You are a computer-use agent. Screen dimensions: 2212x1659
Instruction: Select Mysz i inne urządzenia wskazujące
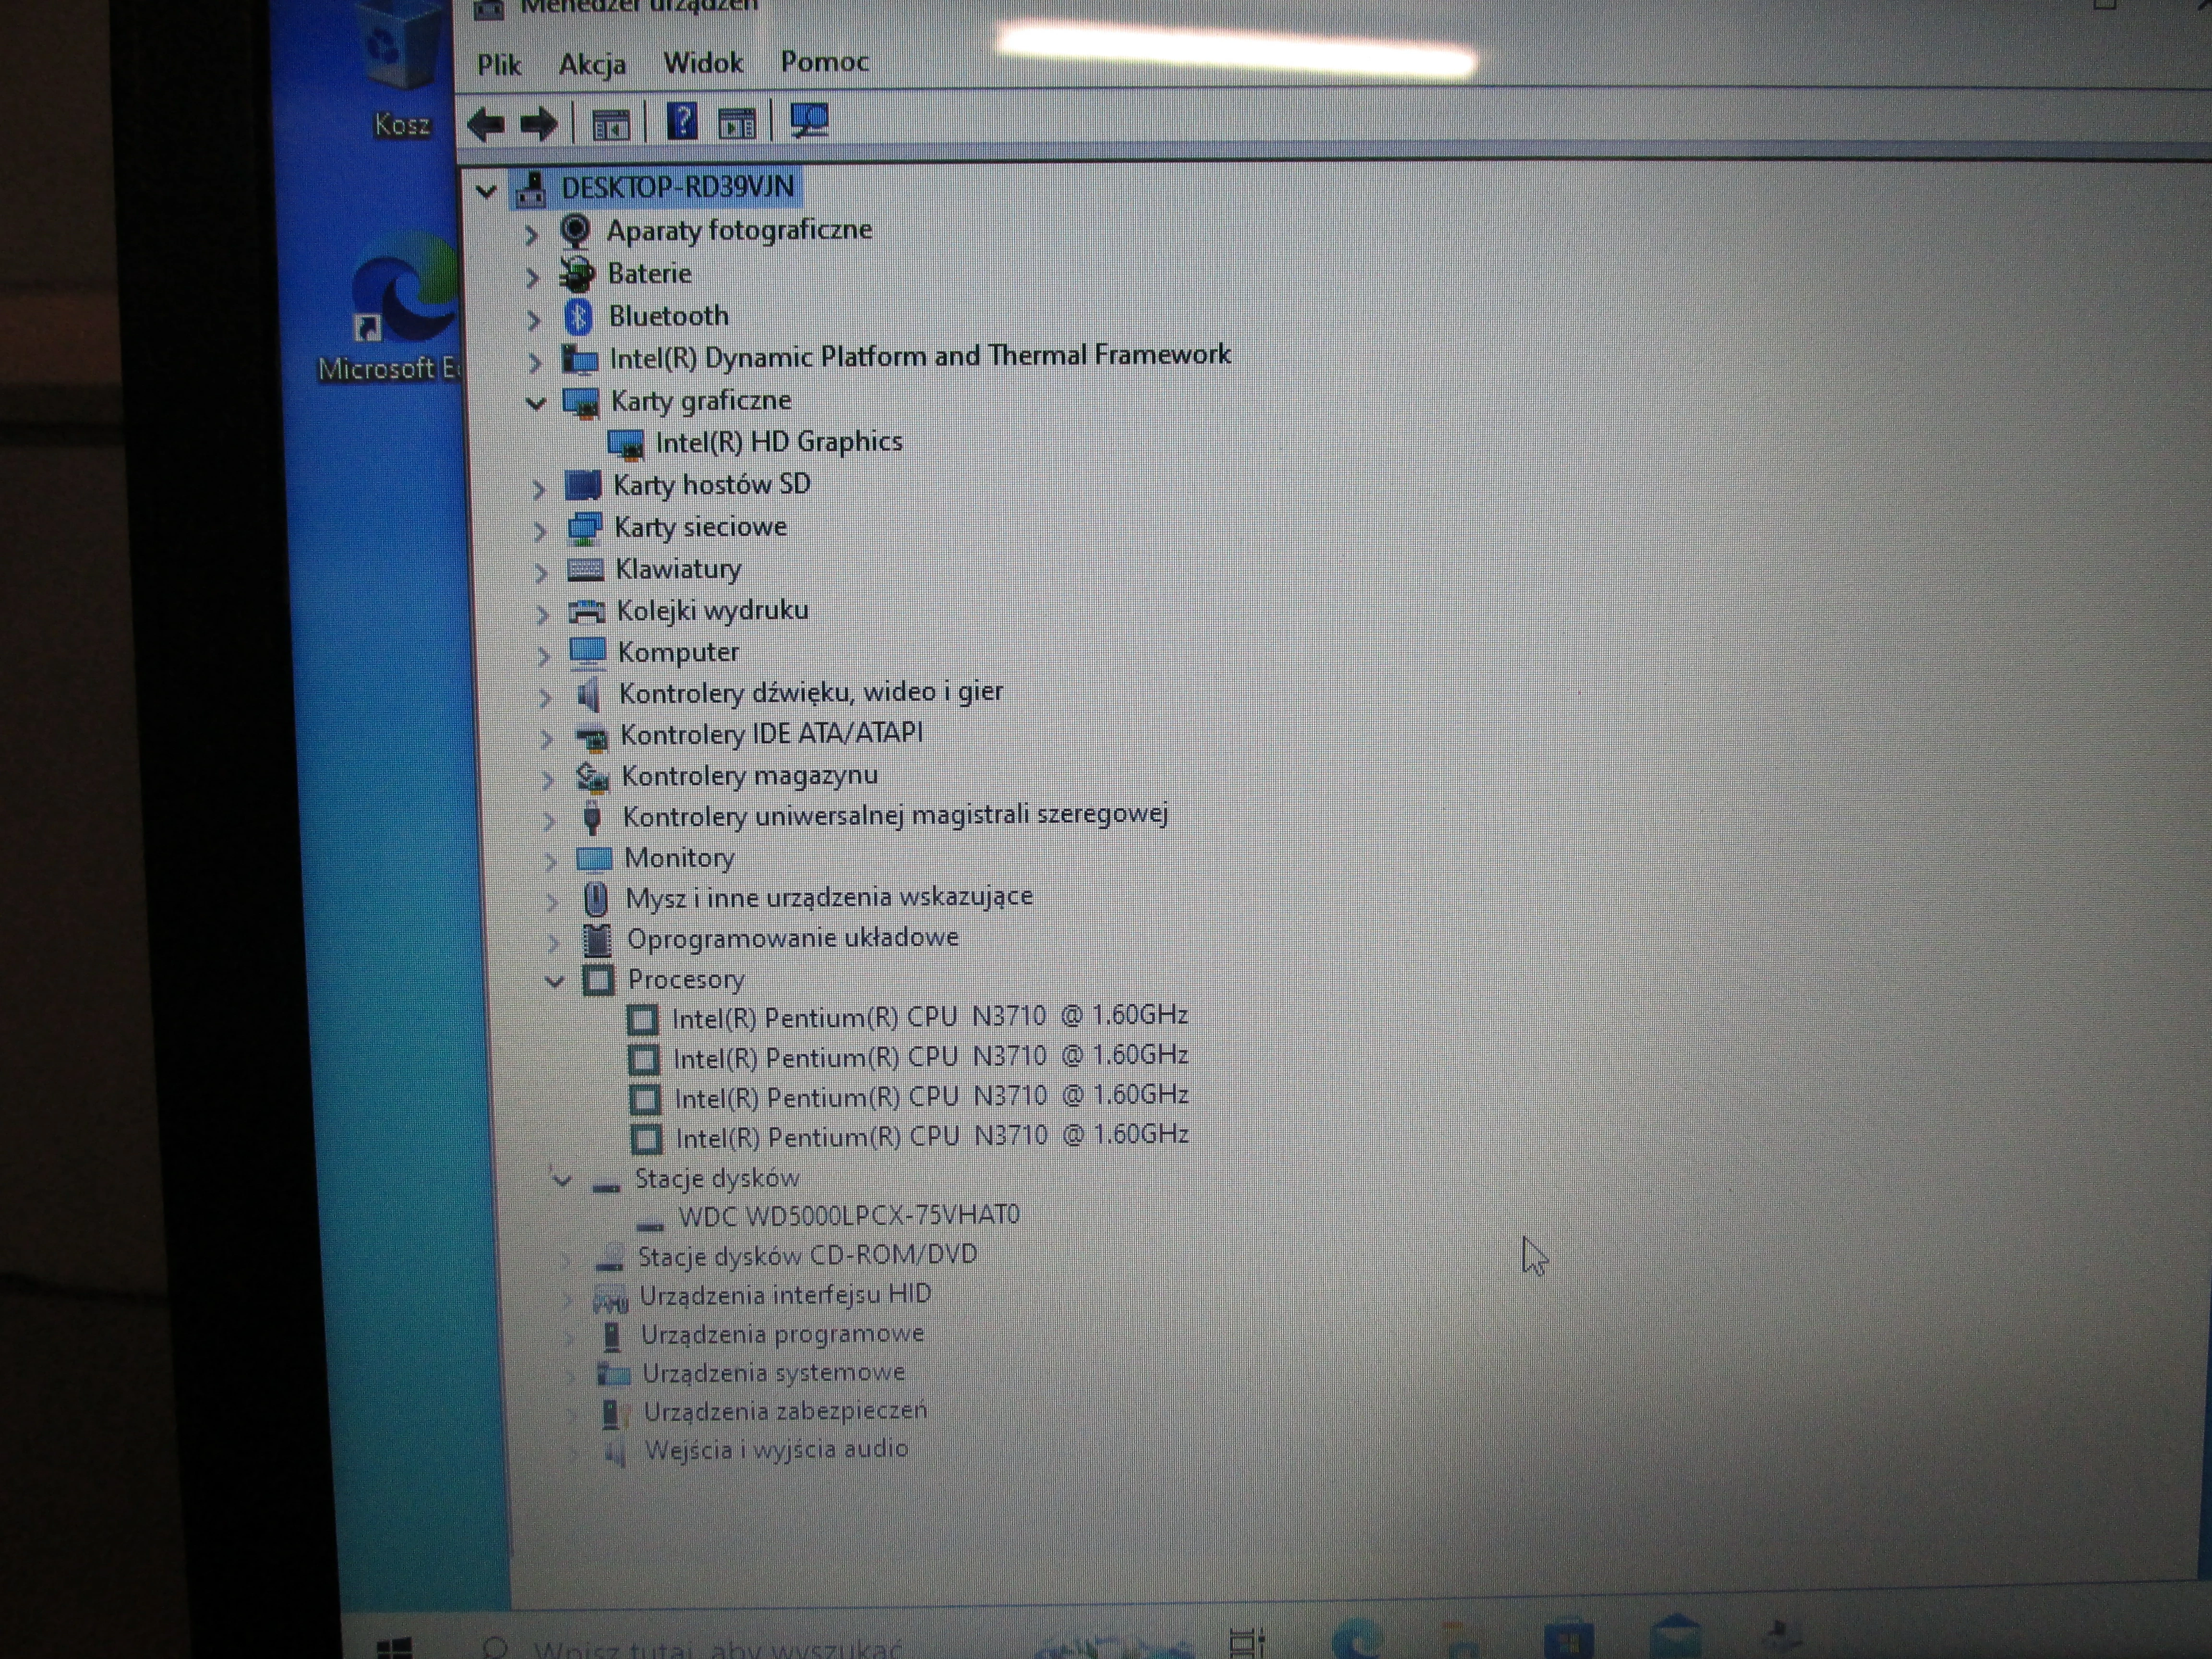pos(829,897)
